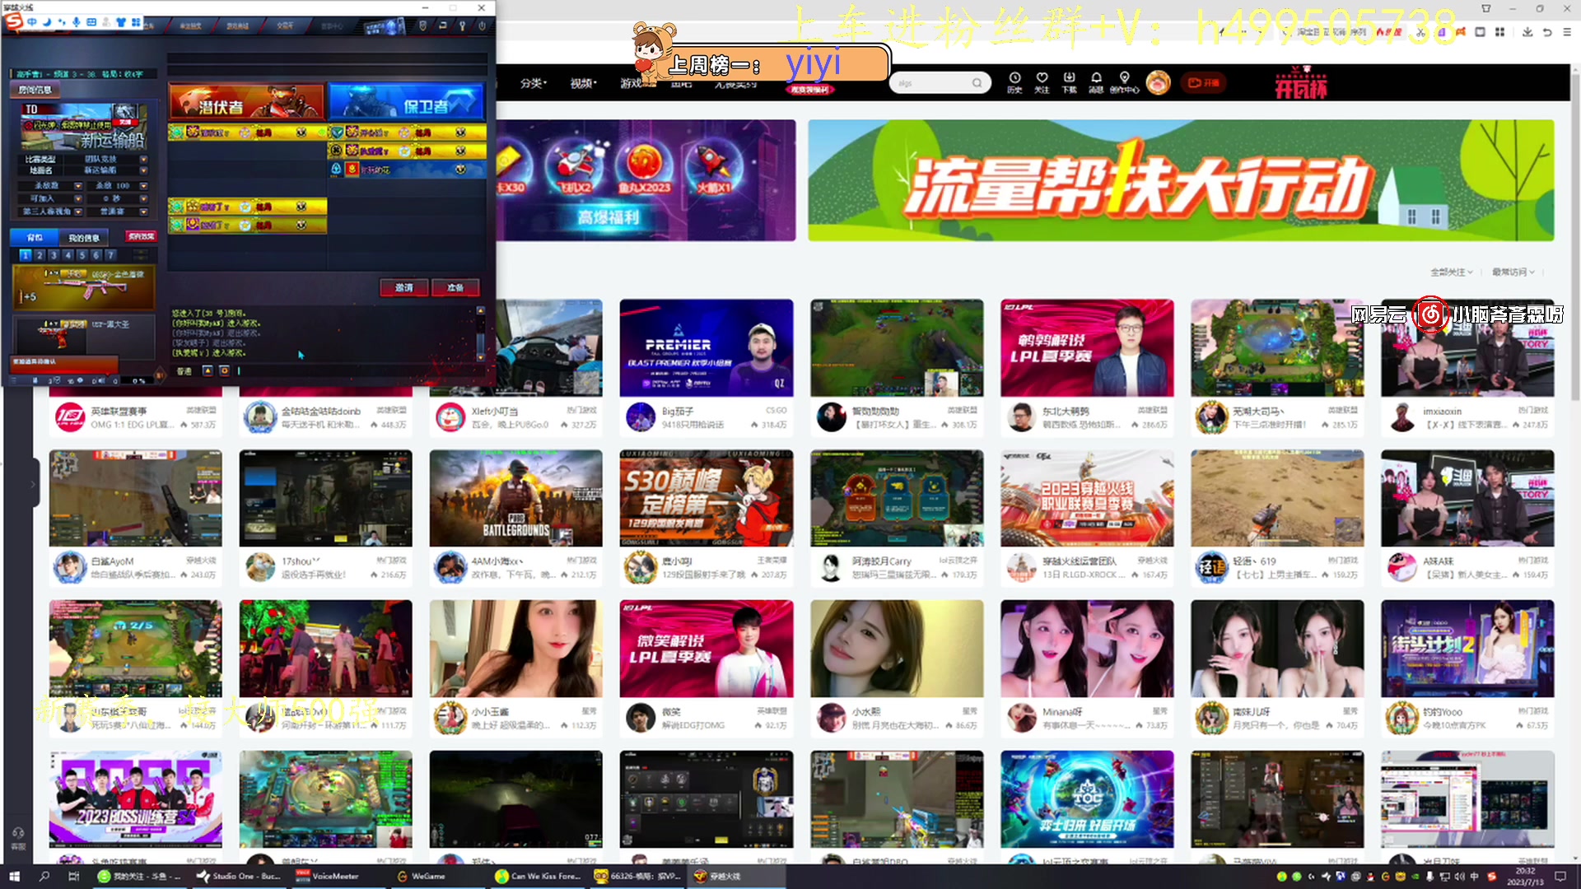Open the Studio One taskbar item
The width and height of the screenshot is (1581, 889).
click(239, 876)
